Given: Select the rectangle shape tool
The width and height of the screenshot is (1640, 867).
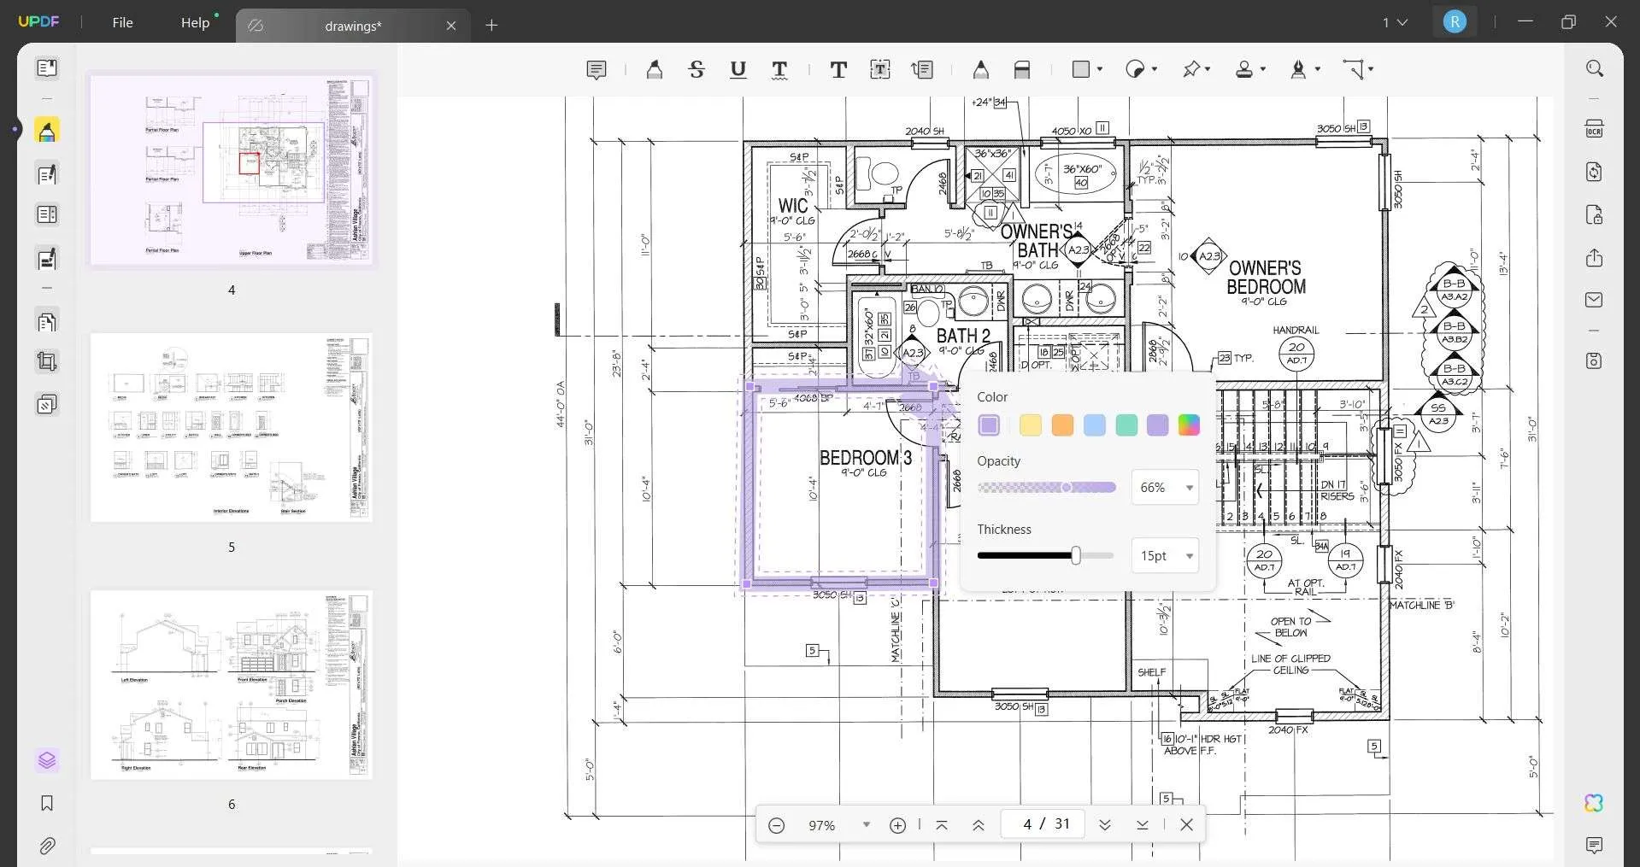Looking at the screenshot, I should coord(1082,69).
